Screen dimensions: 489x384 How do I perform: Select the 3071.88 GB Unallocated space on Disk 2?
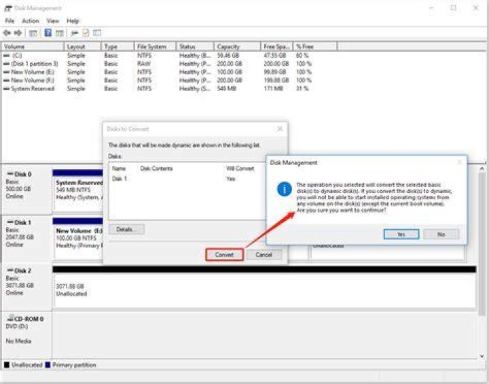point(264,290)
